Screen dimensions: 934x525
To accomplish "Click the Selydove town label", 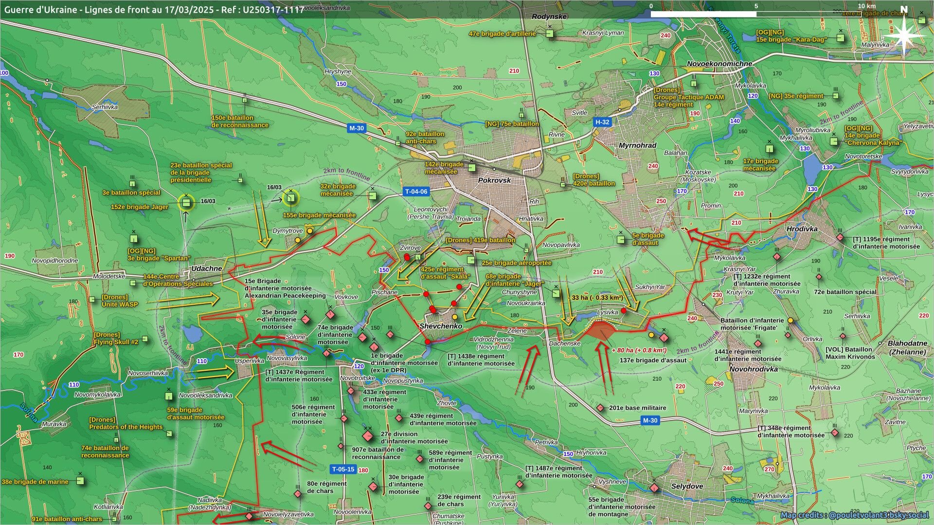I will click(687, 486).
